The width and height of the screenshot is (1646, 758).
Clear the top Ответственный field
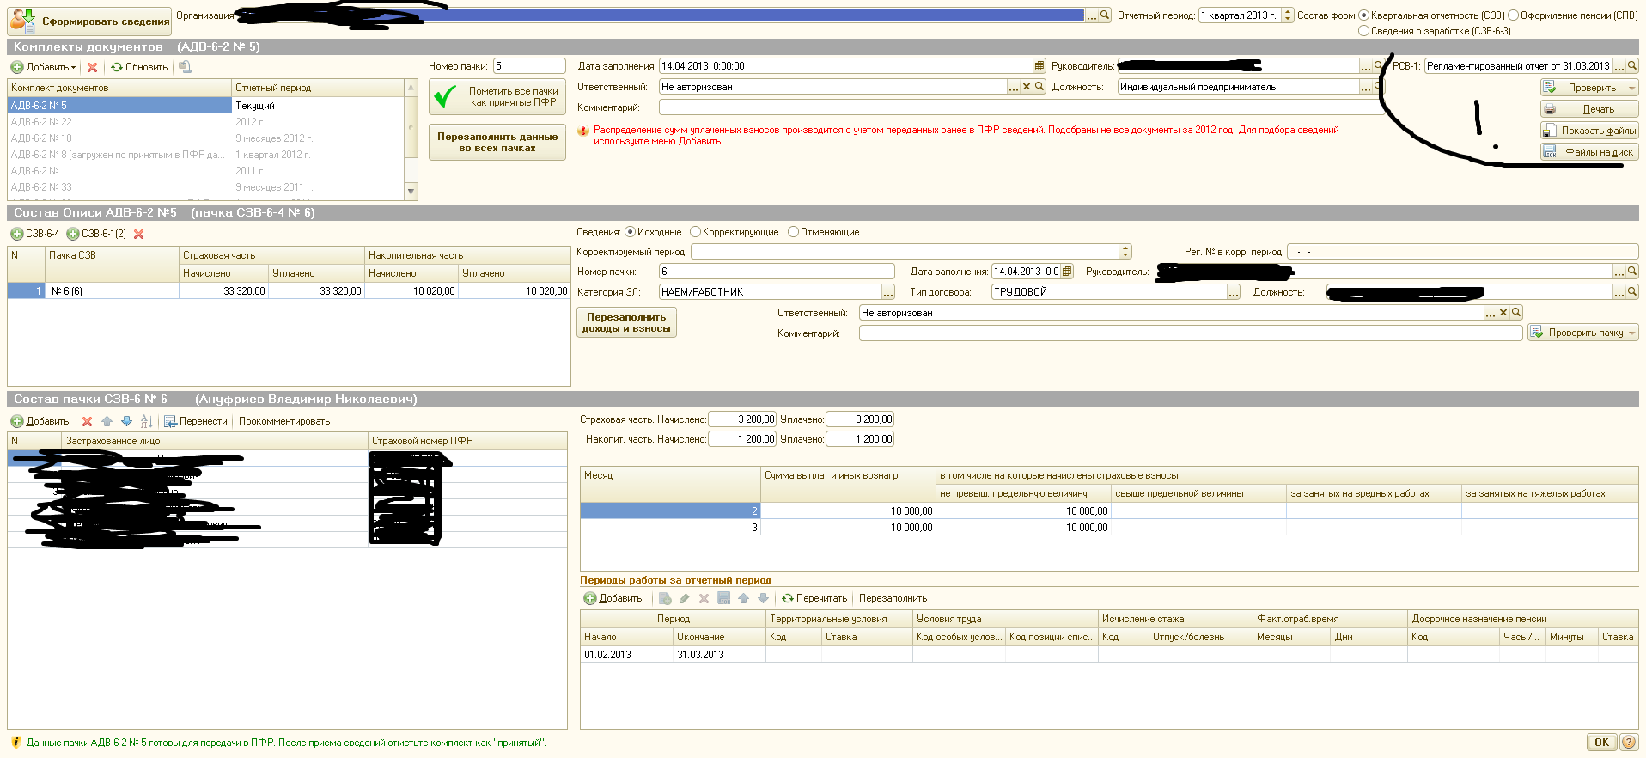click(x=1027, y=87)
